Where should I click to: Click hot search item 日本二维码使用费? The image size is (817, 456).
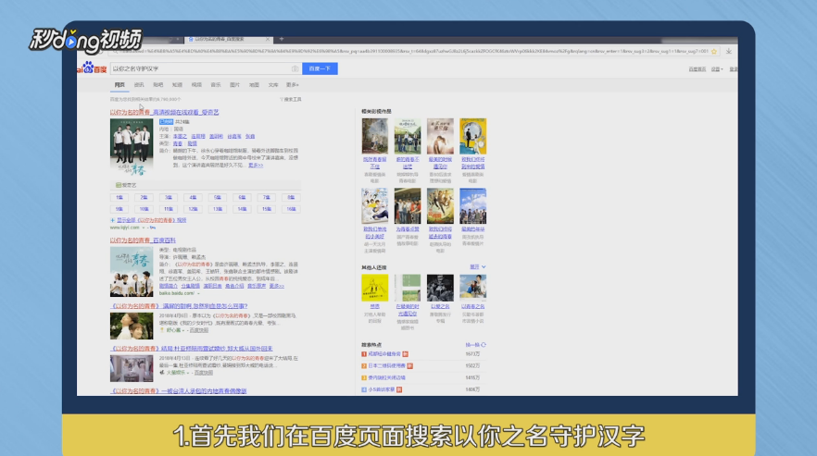pos(386,366)
